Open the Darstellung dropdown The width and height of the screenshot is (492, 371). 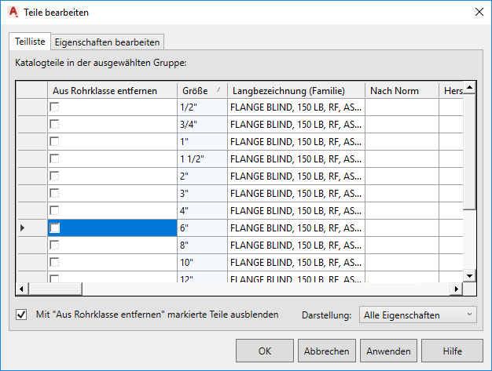(x=417, y=315)
